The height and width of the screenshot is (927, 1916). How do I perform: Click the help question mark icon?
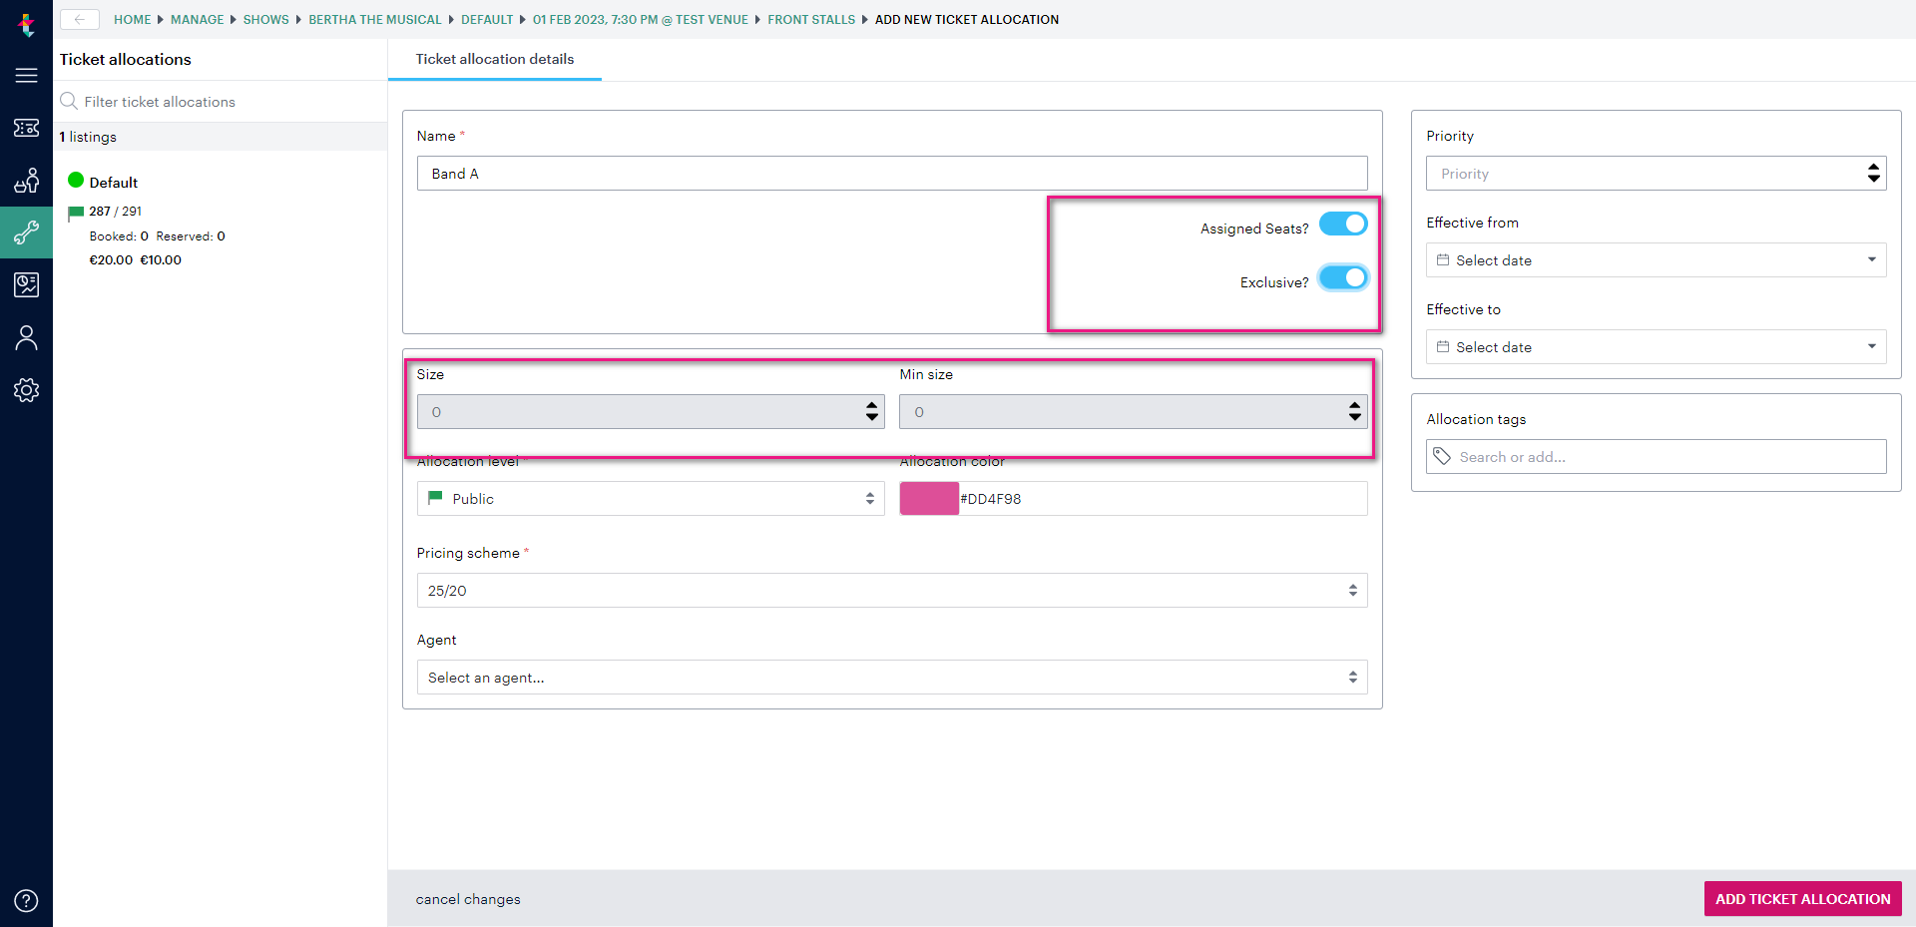(x=27, y=900)
